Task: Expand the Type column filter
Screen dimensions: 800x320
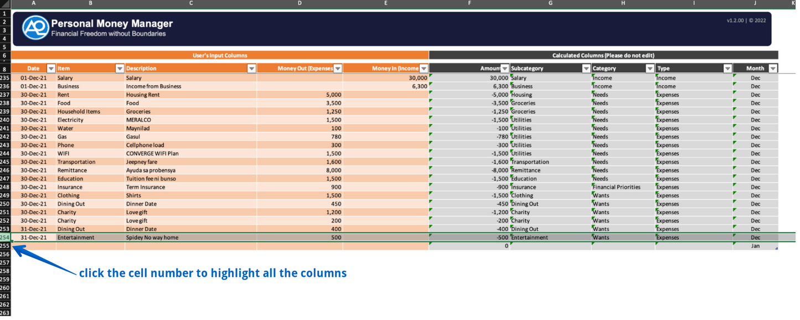Action: (727, 69)
